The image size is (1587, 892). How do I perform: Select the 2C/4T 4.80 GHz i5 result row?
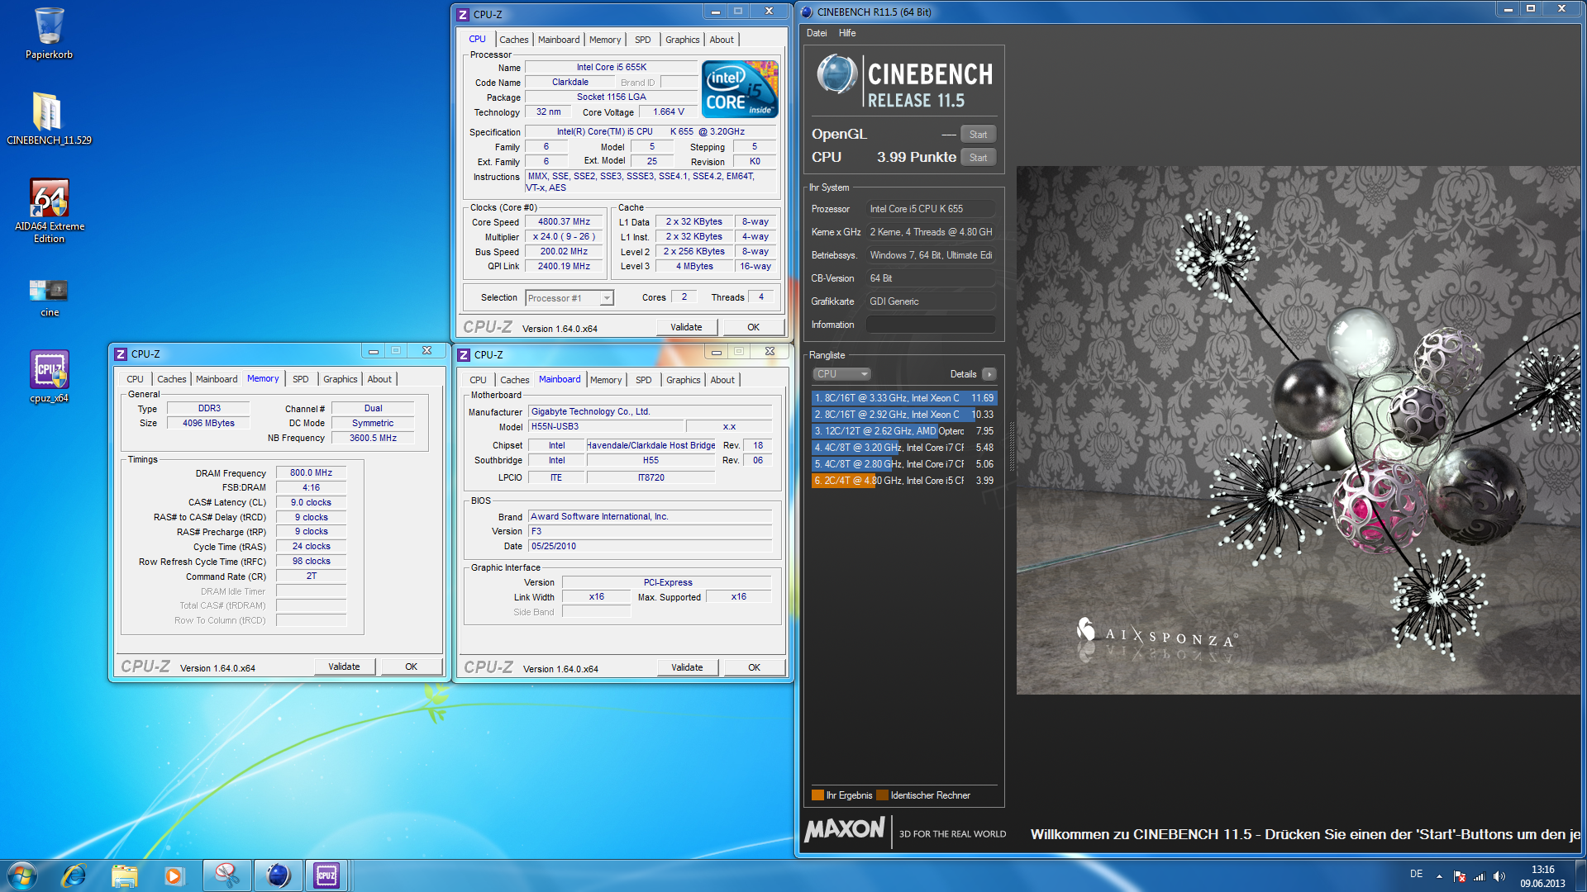pyautogui.click(x=904, y=481)
